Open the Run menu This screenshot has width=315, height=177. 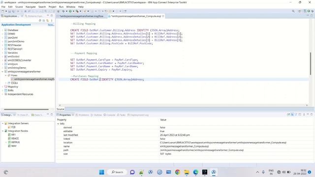click(61, 7)
